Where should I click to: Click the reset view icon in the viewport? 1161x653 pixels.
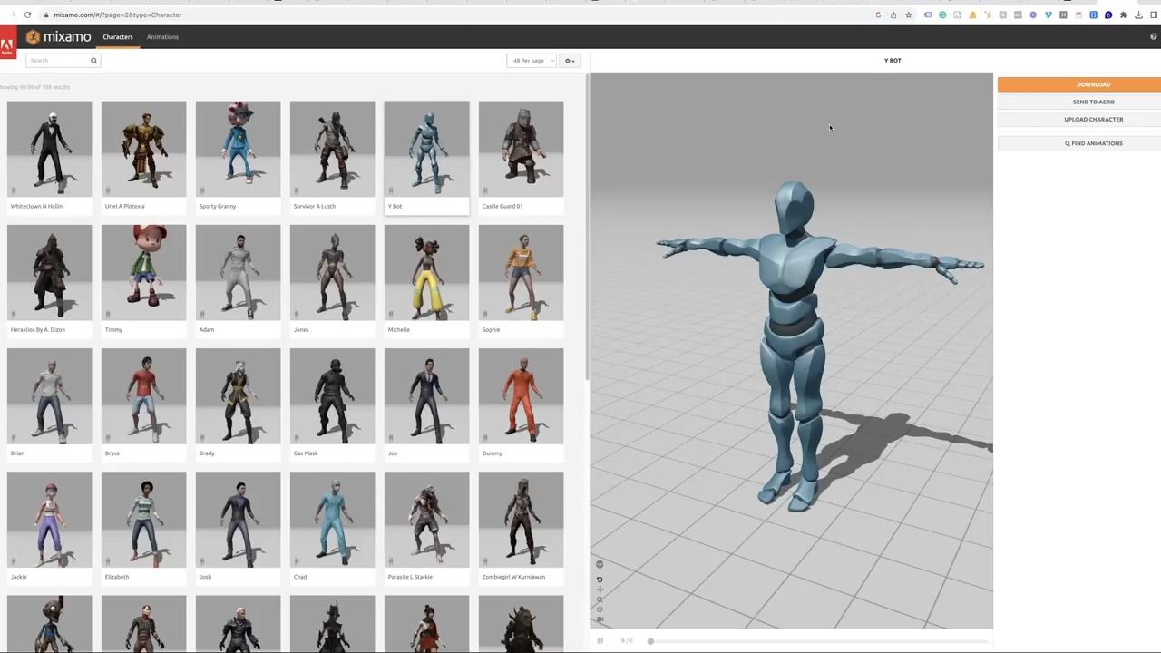point(600,609)
